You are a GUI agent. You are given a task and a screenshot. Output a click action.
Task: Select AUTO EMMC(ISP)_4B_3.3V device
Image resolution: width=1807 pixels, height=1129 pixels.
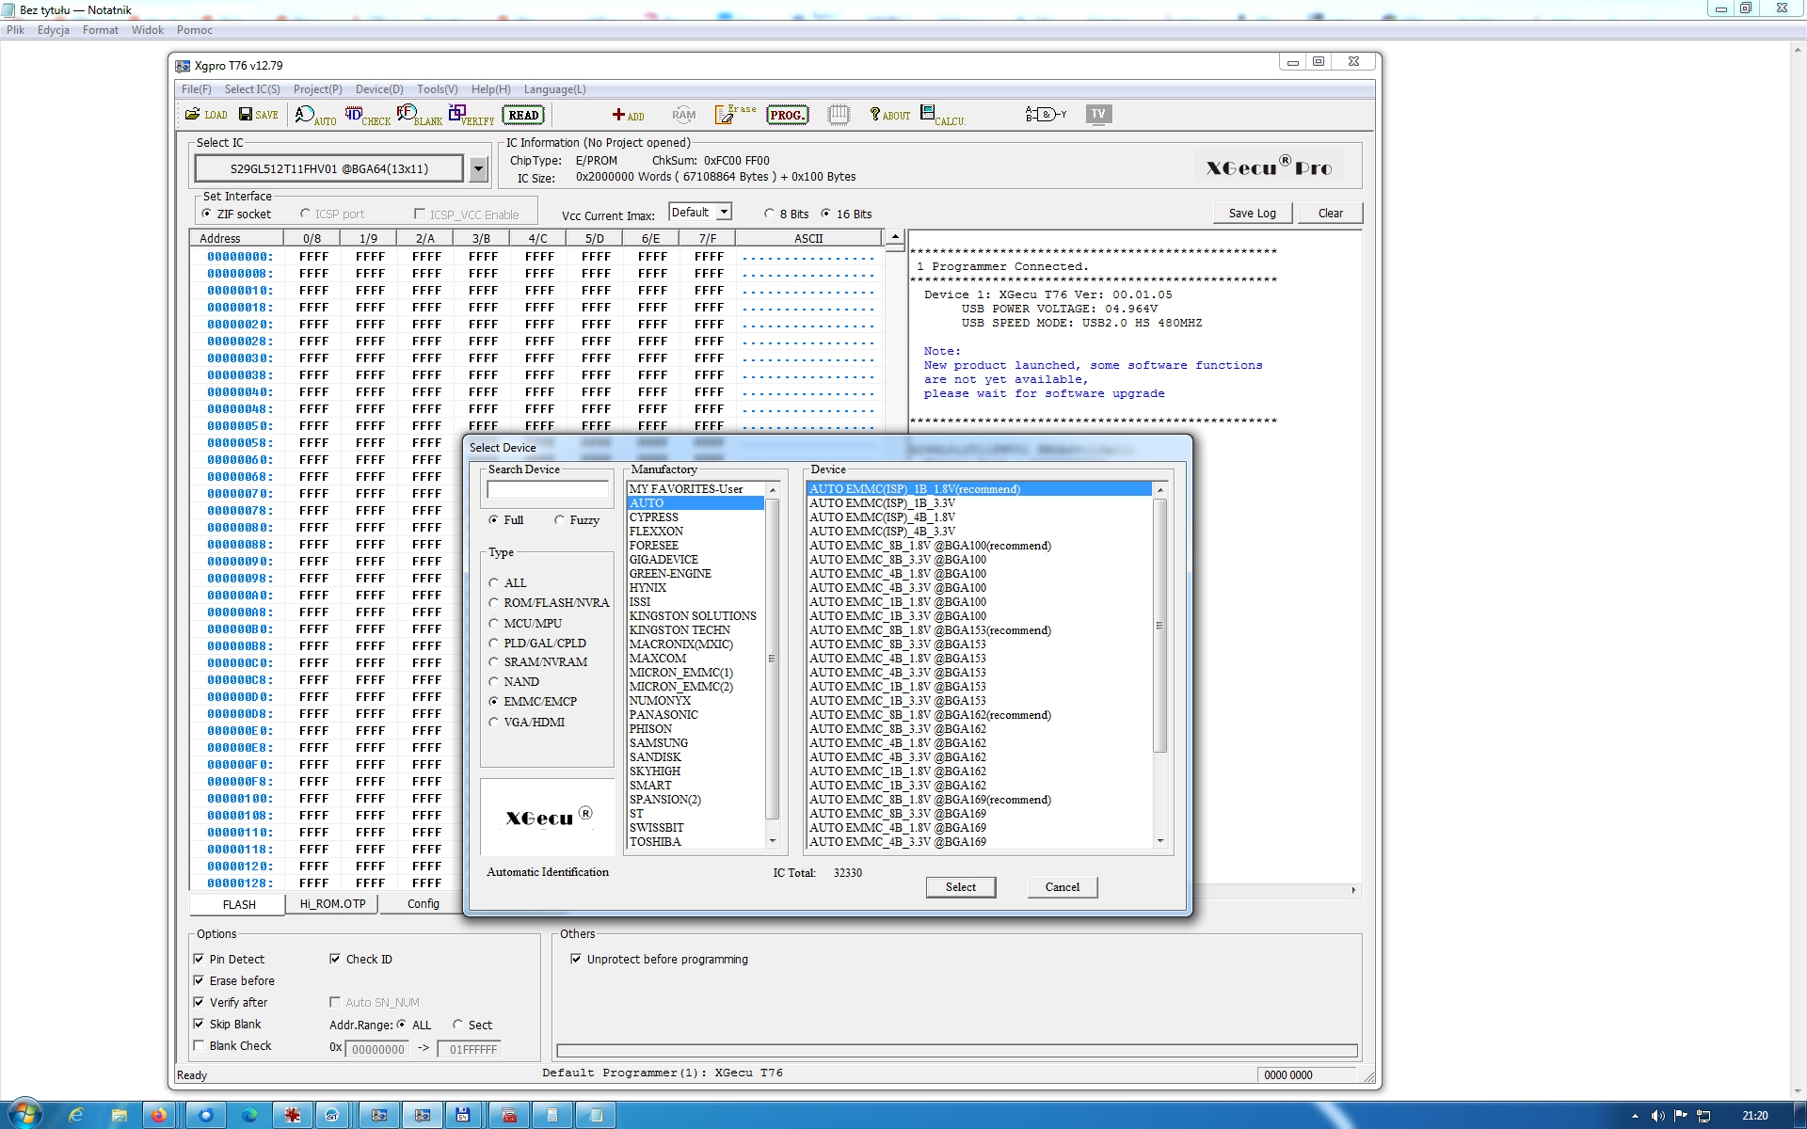click(x=882, y=532)
